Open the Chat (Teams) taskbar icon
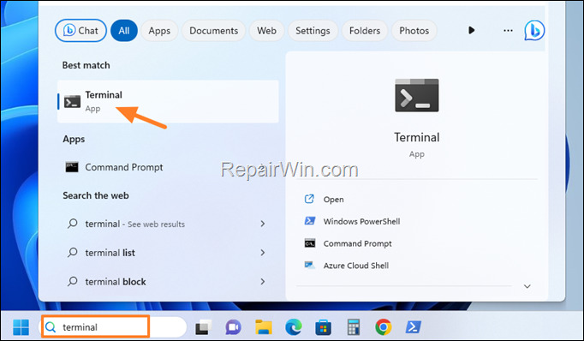The height and width of the screenshot is (341, 584). pos(234,327)
